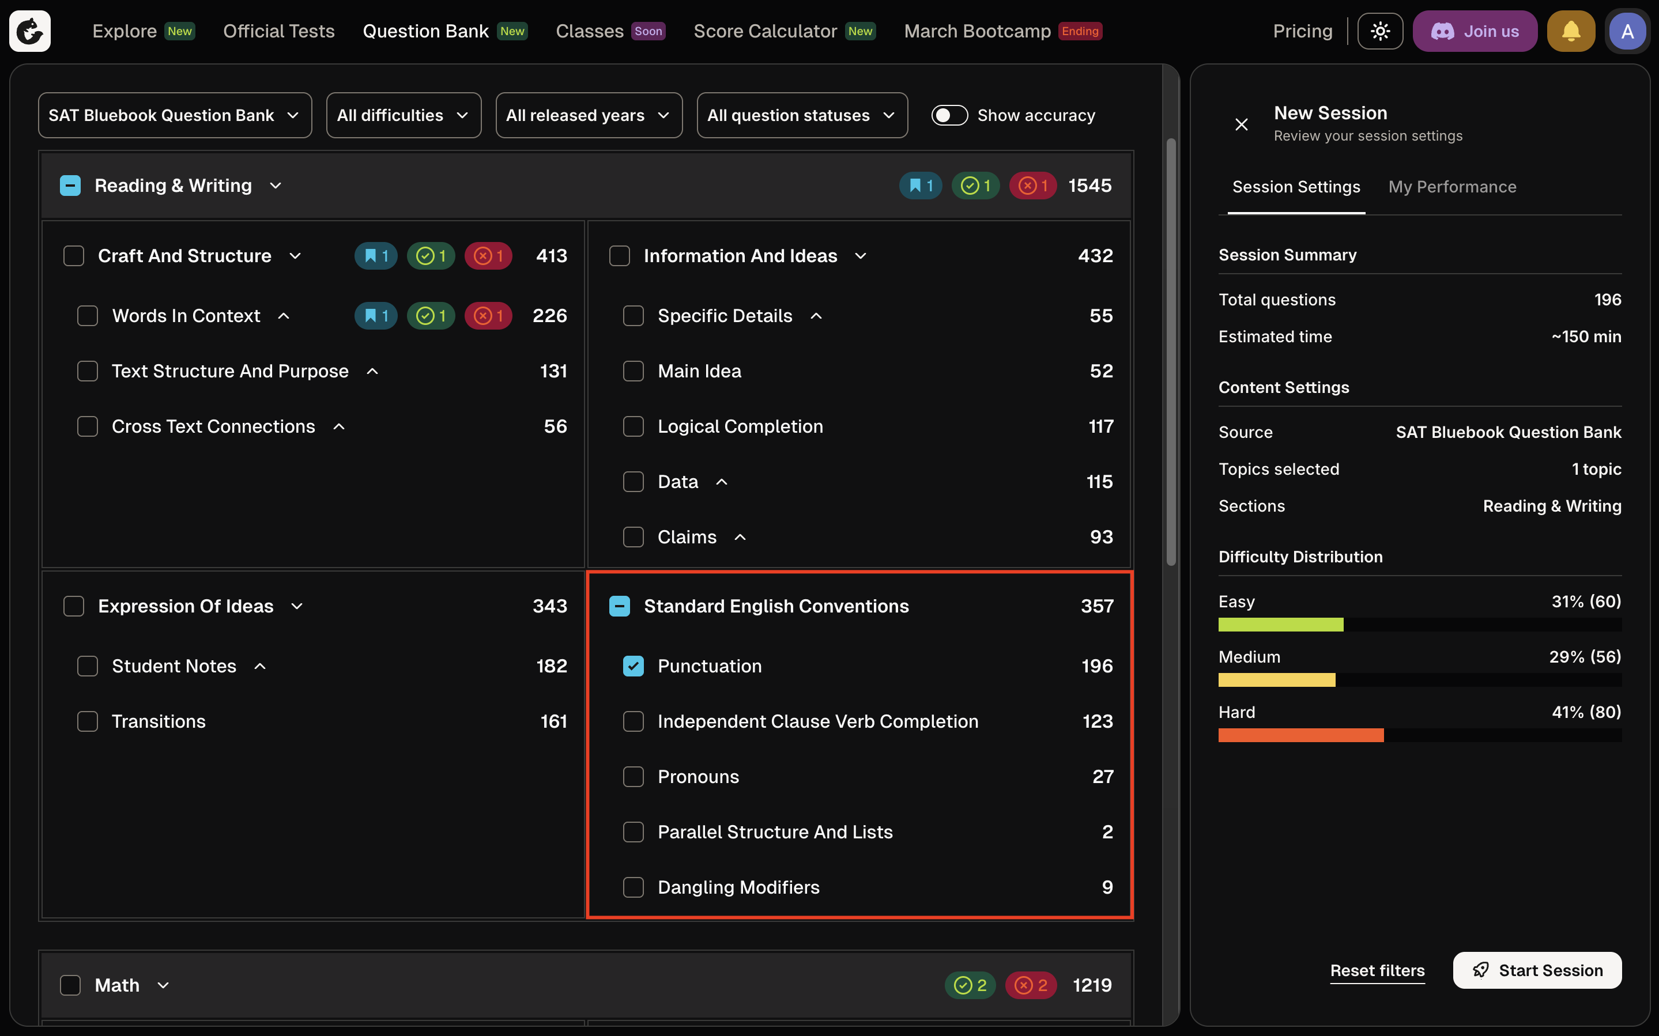This screenshot has height=1036, width=1659.
Task: Enable the Show accuracy toggle
Action: (949, 115)
